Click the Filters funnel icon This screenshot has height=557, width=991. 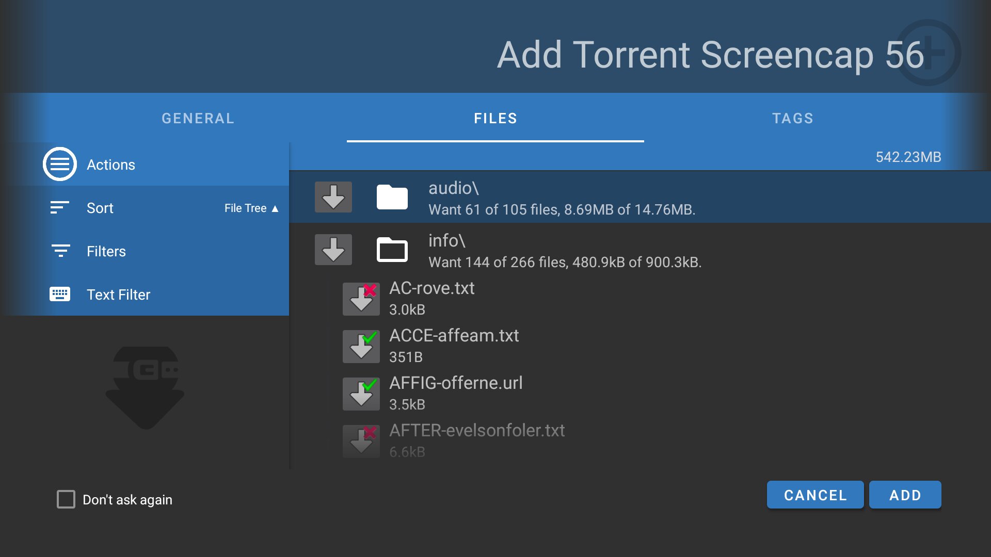point(60,251)
